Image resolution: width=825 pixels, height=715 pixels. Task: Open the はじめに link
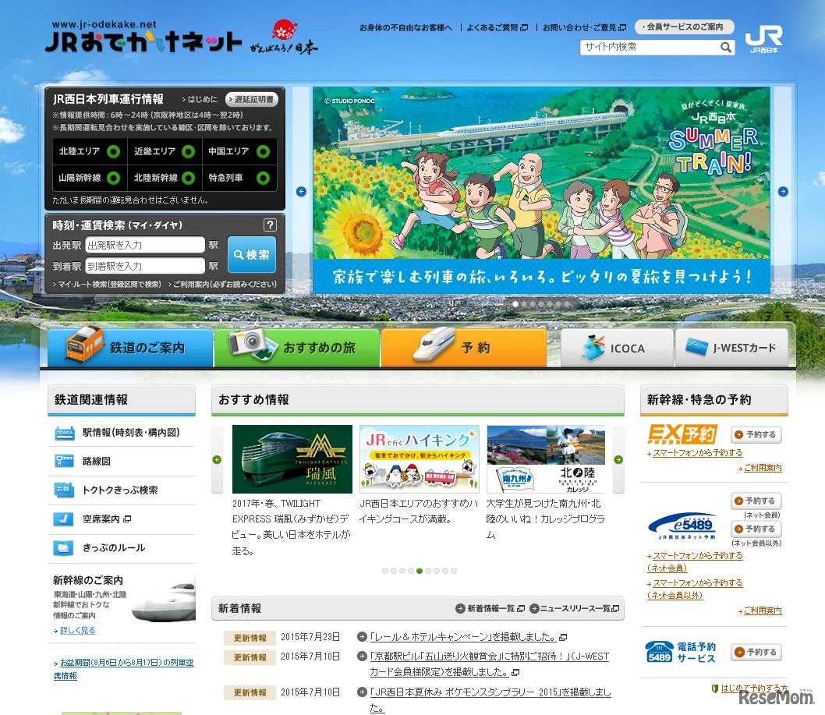pos(200,99)
